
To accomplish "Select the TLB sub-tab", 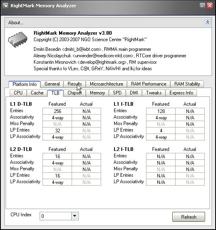I will 55,93.
